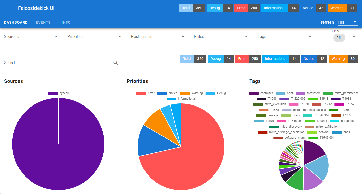Image resolution: width=362 pixels, height=194 pixels.
Task: Toggle the mitre_exfiltration tag legend entry
Action: click(321, 127)
